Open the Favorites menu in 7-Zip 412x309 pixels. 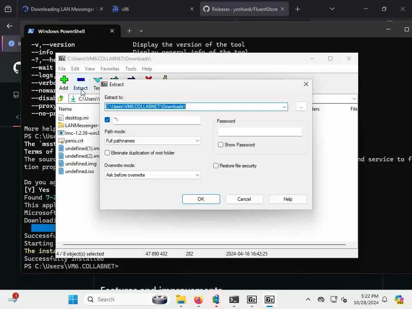(110, 68)
